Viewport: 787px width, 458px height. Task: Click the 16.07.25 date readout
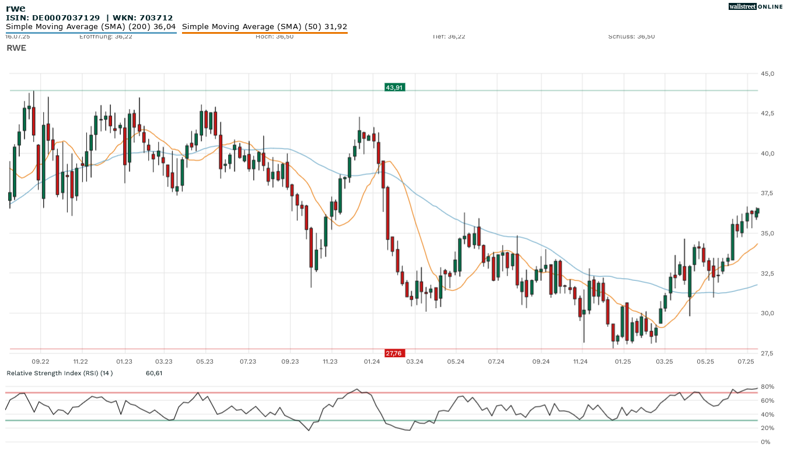pos(18,36)
